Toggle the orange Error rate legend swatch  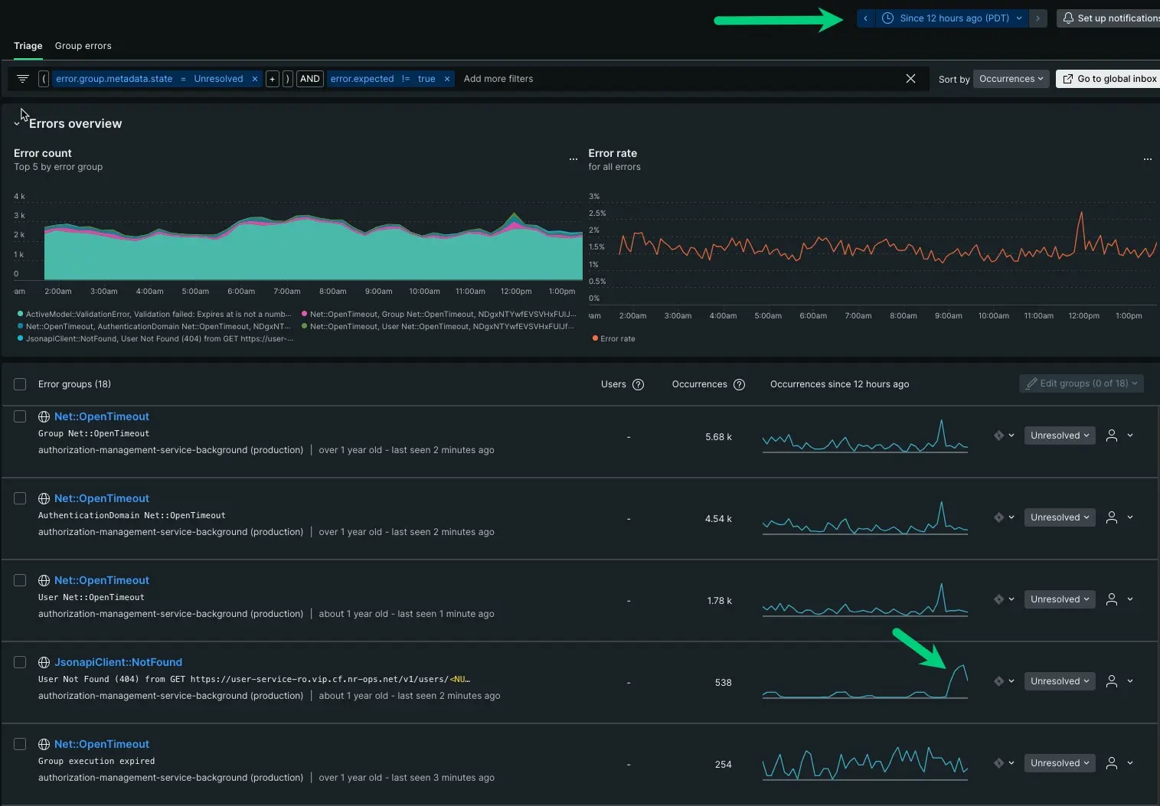[x=595, y=338]
